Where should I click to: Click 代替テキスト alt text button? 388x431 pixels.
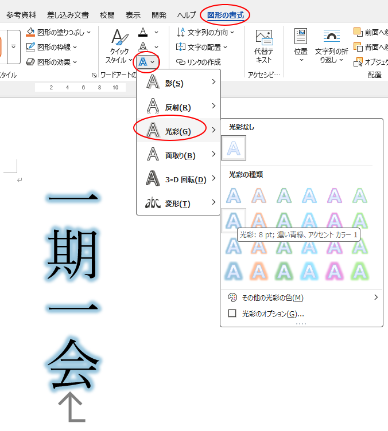tap(263, 46)
